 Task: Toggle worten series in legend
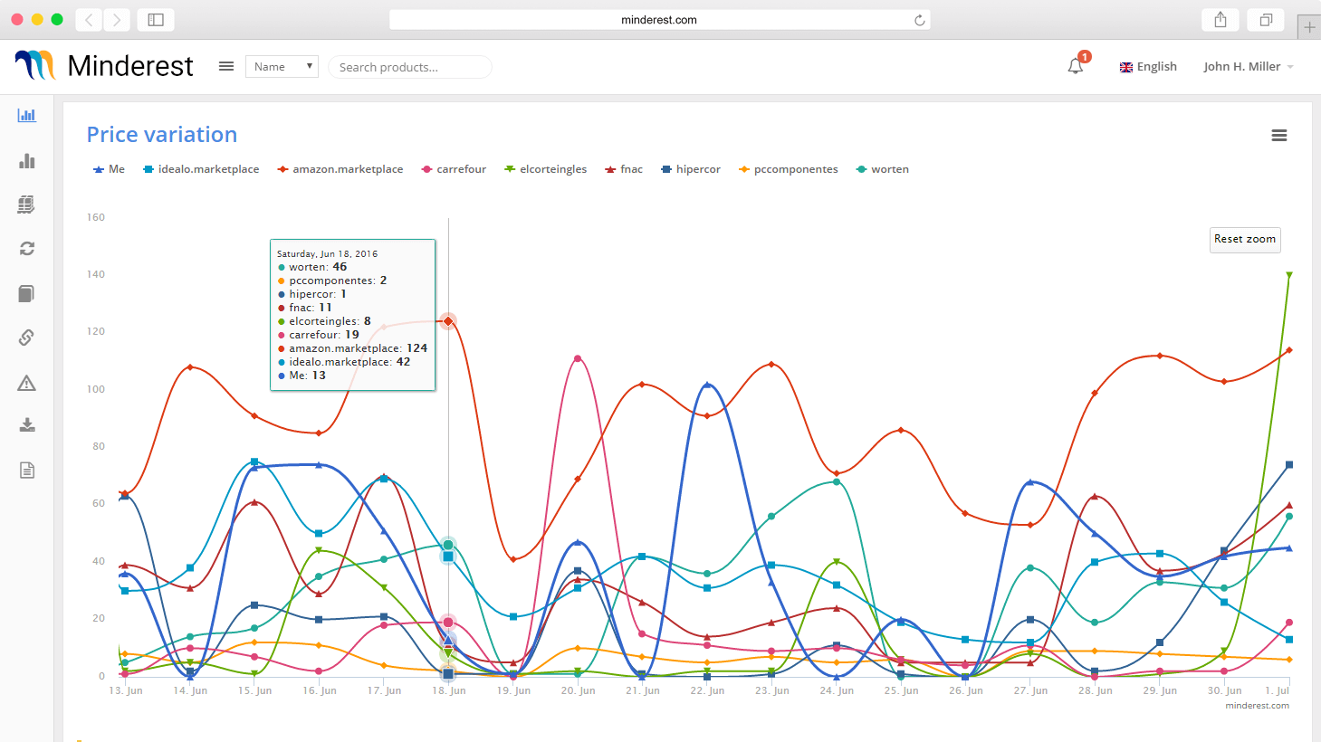[883, 169]
